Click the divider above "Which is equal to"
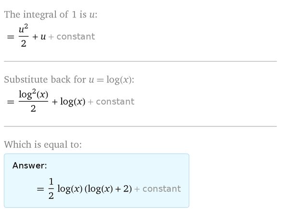This screenshot has width=289, height=219. (140, 126)
